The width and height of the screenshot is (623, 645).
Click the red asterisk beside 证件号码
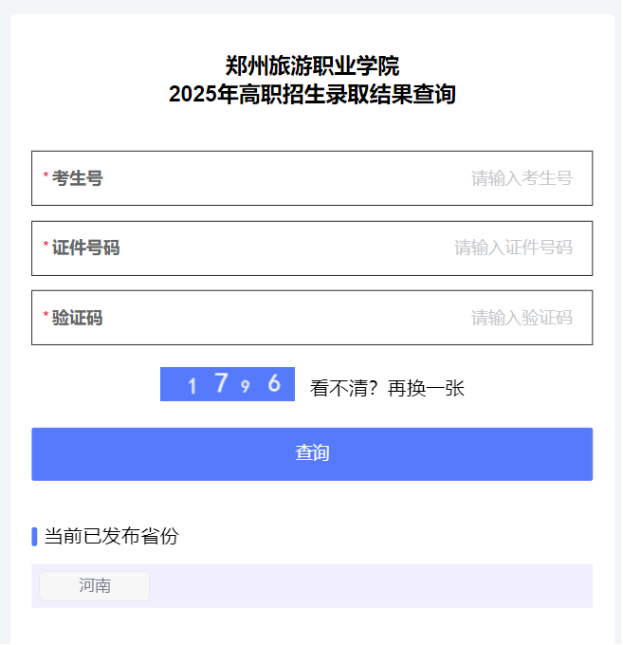point(46,248)
